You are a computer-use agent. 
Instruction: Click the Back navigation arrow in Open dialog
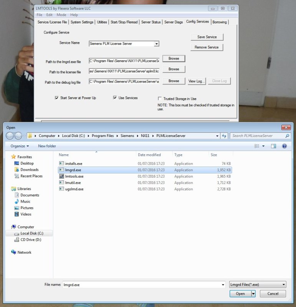point(10,136)
